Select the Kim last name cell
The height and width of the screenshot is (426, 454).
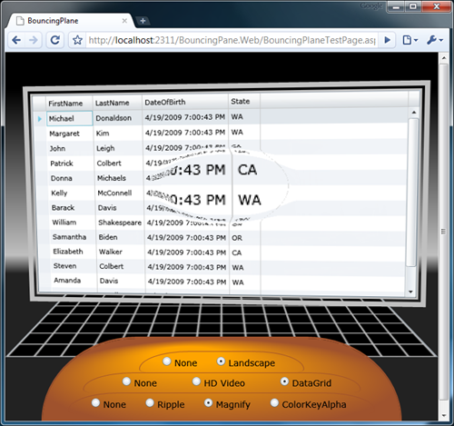click(118, 134)
